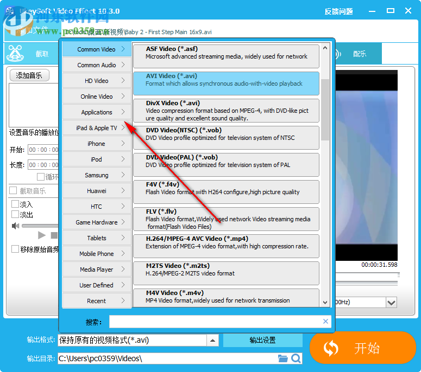Image resolution: width=421 pixels, height=372 pixels.
Task: Open the Mobile Phone category
Action: 97,254
